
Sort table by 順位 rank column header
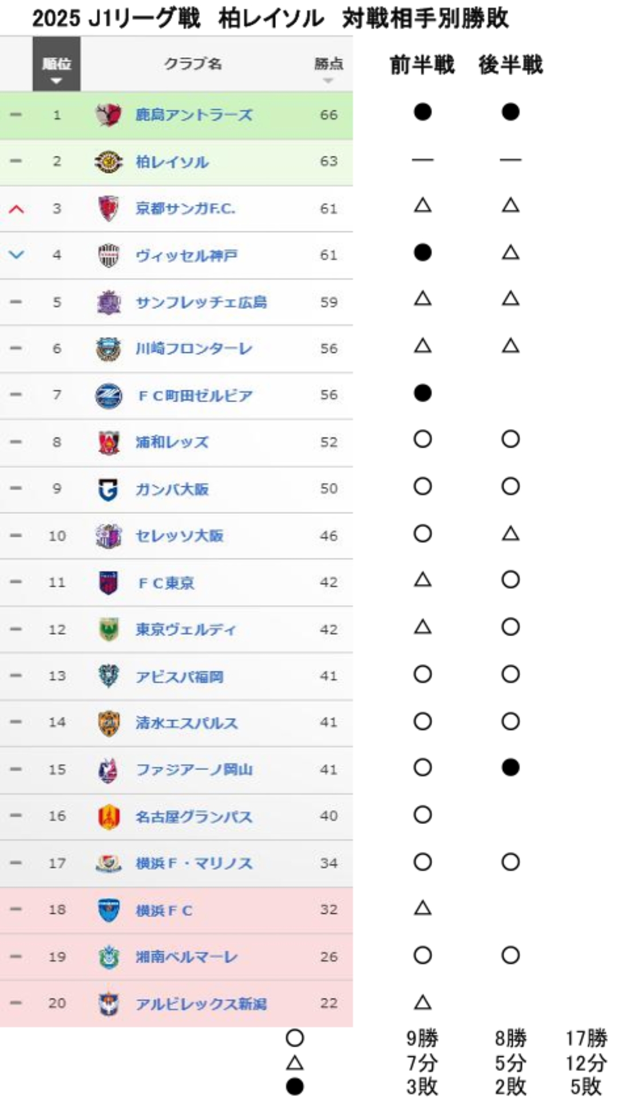56,65
